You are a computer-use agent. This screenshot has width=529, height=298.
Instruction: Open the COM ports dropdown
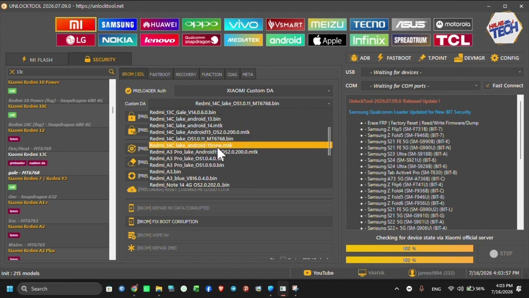pos(420,86)
